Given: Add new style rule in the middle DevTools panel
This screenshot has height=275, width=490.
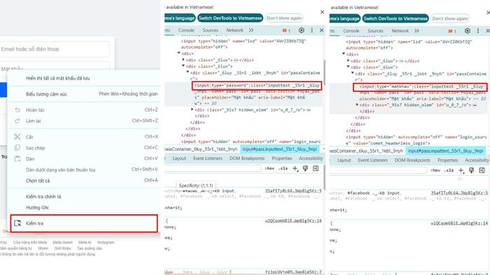Looking at the screenshot, I should coord(295,168).
